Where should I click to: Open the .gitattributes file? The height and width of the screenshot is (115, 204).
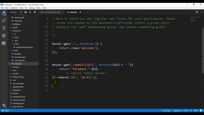[18, 87]
